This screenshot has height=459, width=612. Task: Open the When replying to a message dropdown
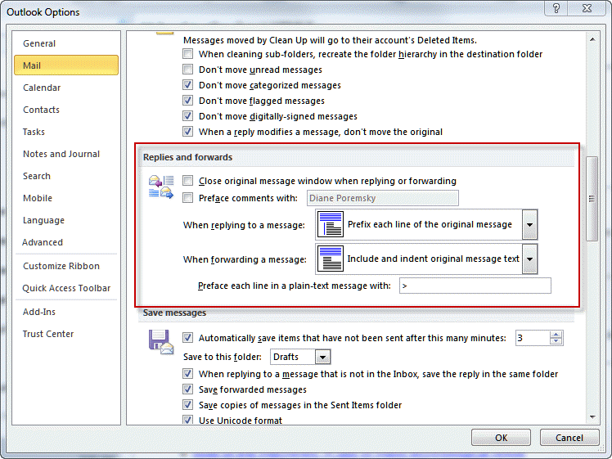click(x=529, y=224)
